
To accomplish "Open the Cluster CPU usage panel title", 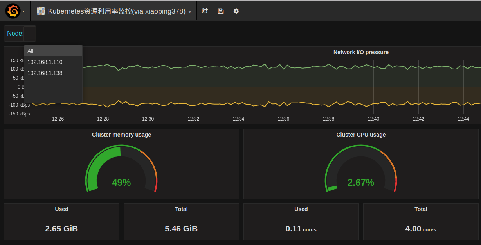I will click(x=361, y=135).
